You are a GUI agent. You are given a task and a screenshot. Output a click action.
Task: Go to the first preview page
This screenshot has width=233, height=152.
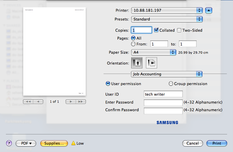[28, 102]
